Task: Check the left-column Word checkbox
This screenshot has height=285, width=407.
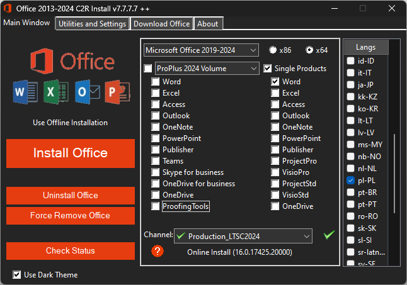Action: pyautogui.click(x=155, y=82)
